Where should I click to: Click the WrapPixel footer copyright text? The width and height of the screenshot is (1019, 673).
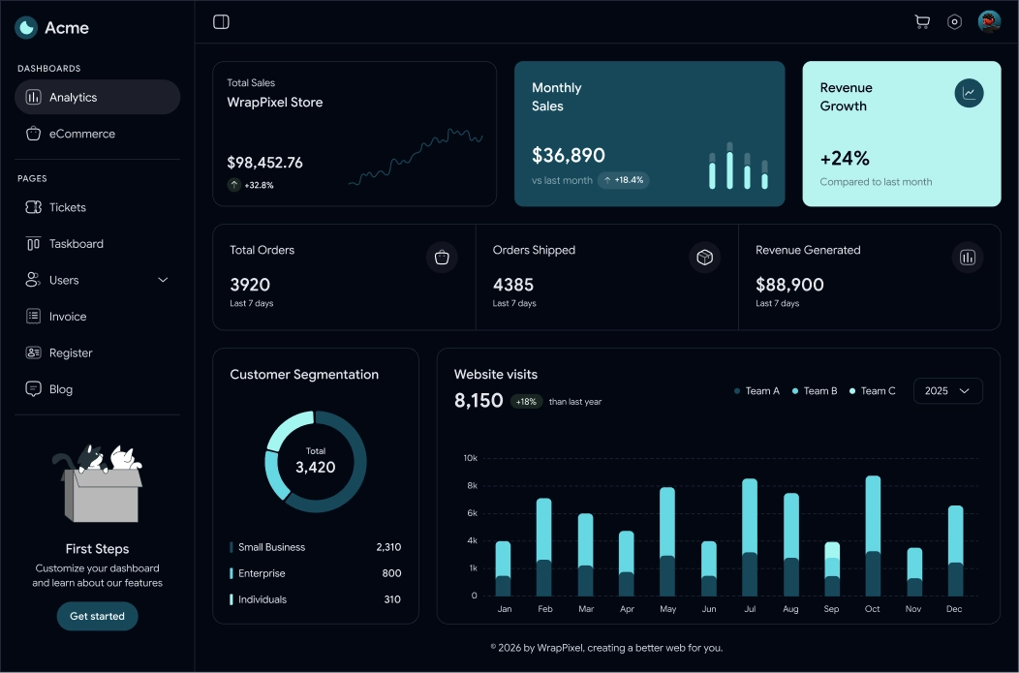coord(606,648)
